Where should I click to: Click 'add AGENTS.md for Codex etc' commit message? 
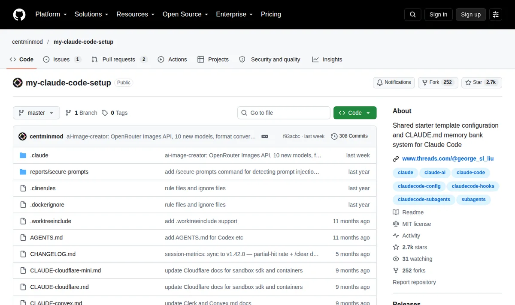click(204, 237)
